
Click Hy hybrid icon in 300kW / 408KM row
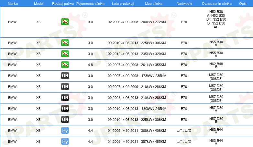[65, 131]
